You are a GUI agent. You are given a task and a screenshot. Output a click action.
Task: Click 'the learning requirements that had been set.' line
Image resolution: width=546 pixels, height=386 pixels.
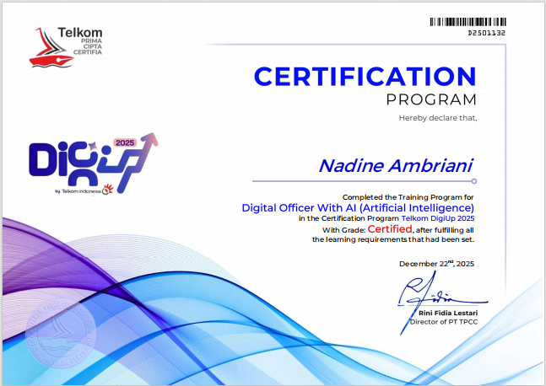393,239
